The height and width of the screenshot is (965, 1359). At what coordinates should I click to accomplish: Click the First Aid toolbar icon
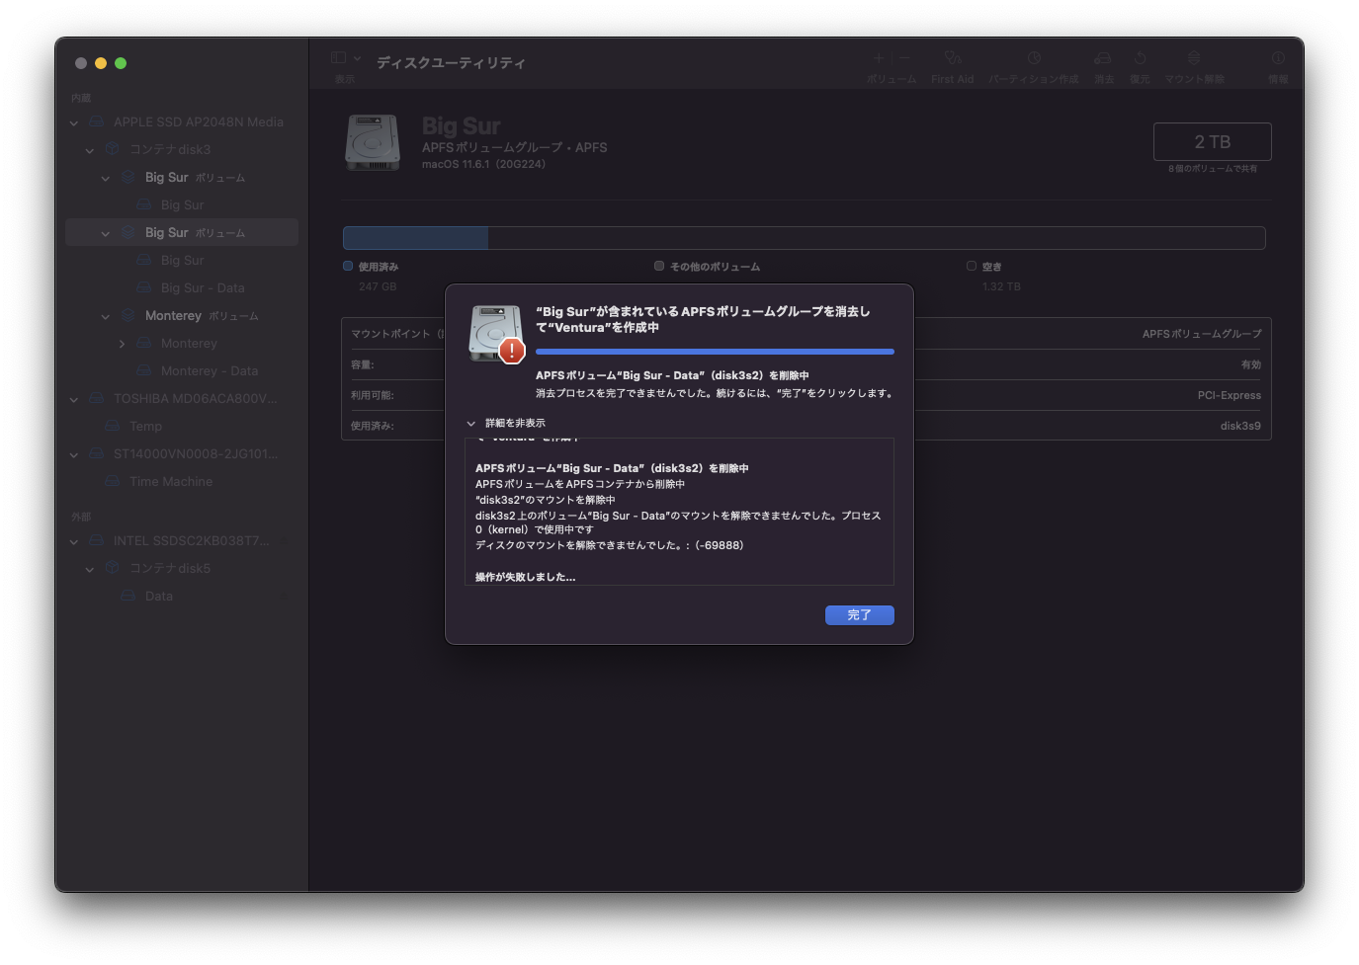pos(952,58)
